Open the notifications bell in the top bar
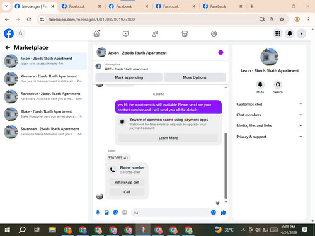 [290, 33]
